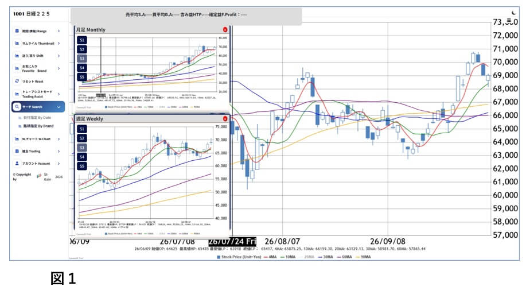Click the 1001 日経225 brand title
The image size is (526, 290).
point(31,14)
